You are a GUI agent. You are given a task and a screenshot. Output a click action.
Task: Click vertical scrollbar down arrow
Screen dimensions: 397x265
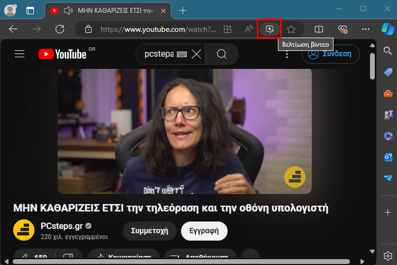372,251
